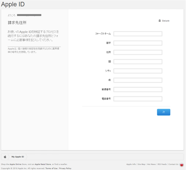Open the Hot News footer link
Screen dimensions: 186x170
151,164
